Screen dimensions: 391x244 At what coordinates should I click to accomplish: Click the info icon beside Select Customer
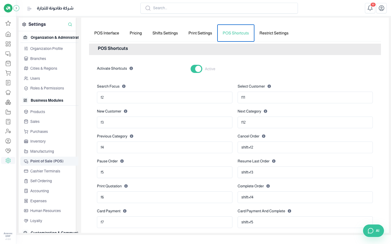(269, 86)
